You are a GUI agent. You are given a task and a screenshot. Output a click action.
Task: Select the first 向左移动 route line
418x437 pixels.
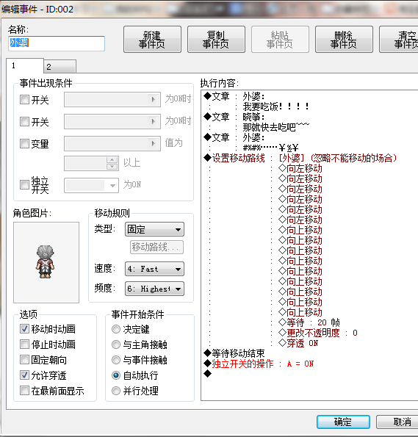coord(300,168)
